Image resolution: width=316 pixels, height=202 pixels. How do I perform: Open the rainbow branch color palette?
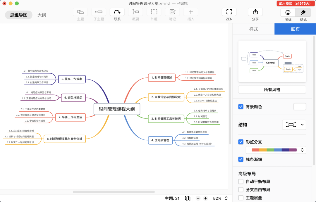click(x=274, y=150)
